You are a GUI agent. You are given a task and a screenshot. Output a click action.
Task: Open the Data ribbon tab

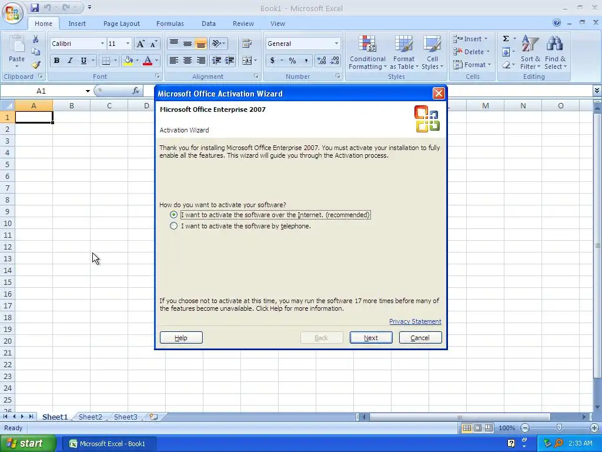(x=209, y=24)
